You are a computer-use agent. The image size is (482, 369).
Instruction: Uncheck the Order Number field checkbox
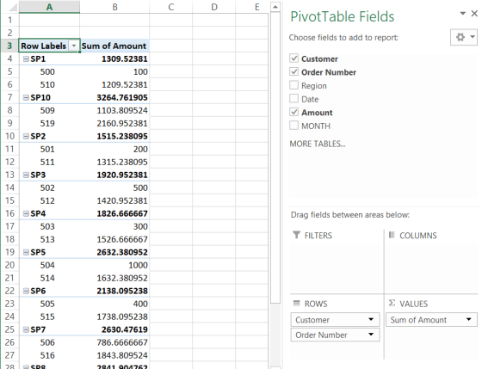tap(294, 71)
